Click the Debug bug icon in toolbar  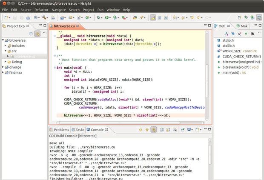tap(98, 18)
